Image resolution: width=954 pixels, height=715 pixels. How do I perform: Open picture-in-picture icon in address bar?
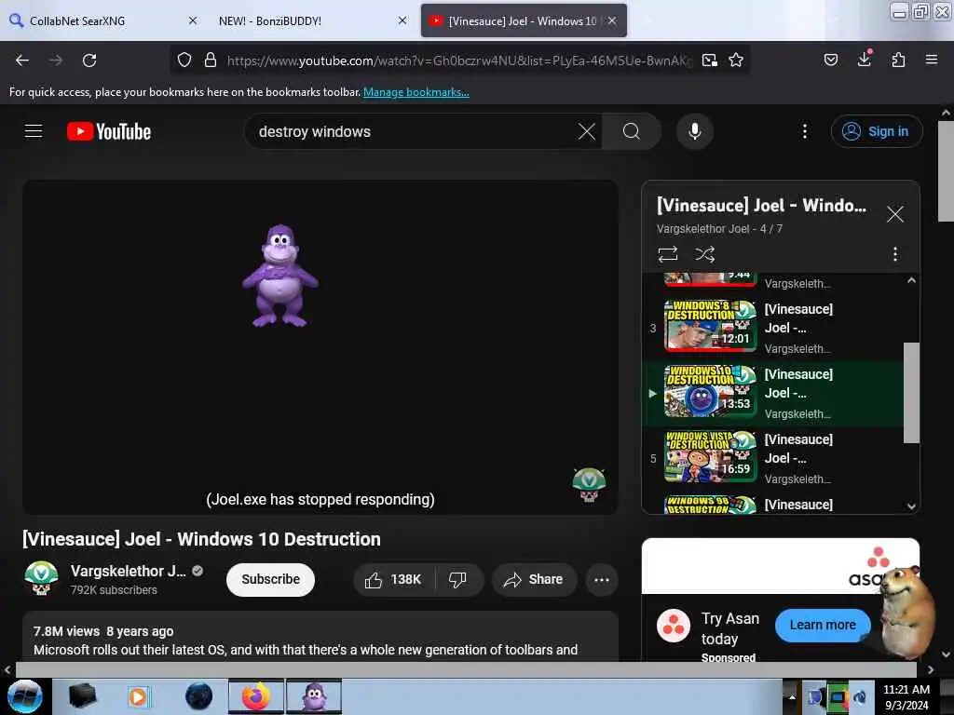coord(709,61)
